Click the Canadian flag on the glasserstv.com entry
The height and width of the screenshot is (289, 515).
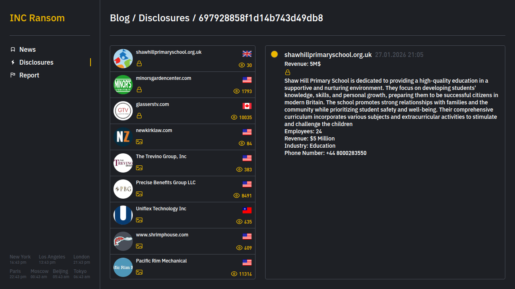247,106
